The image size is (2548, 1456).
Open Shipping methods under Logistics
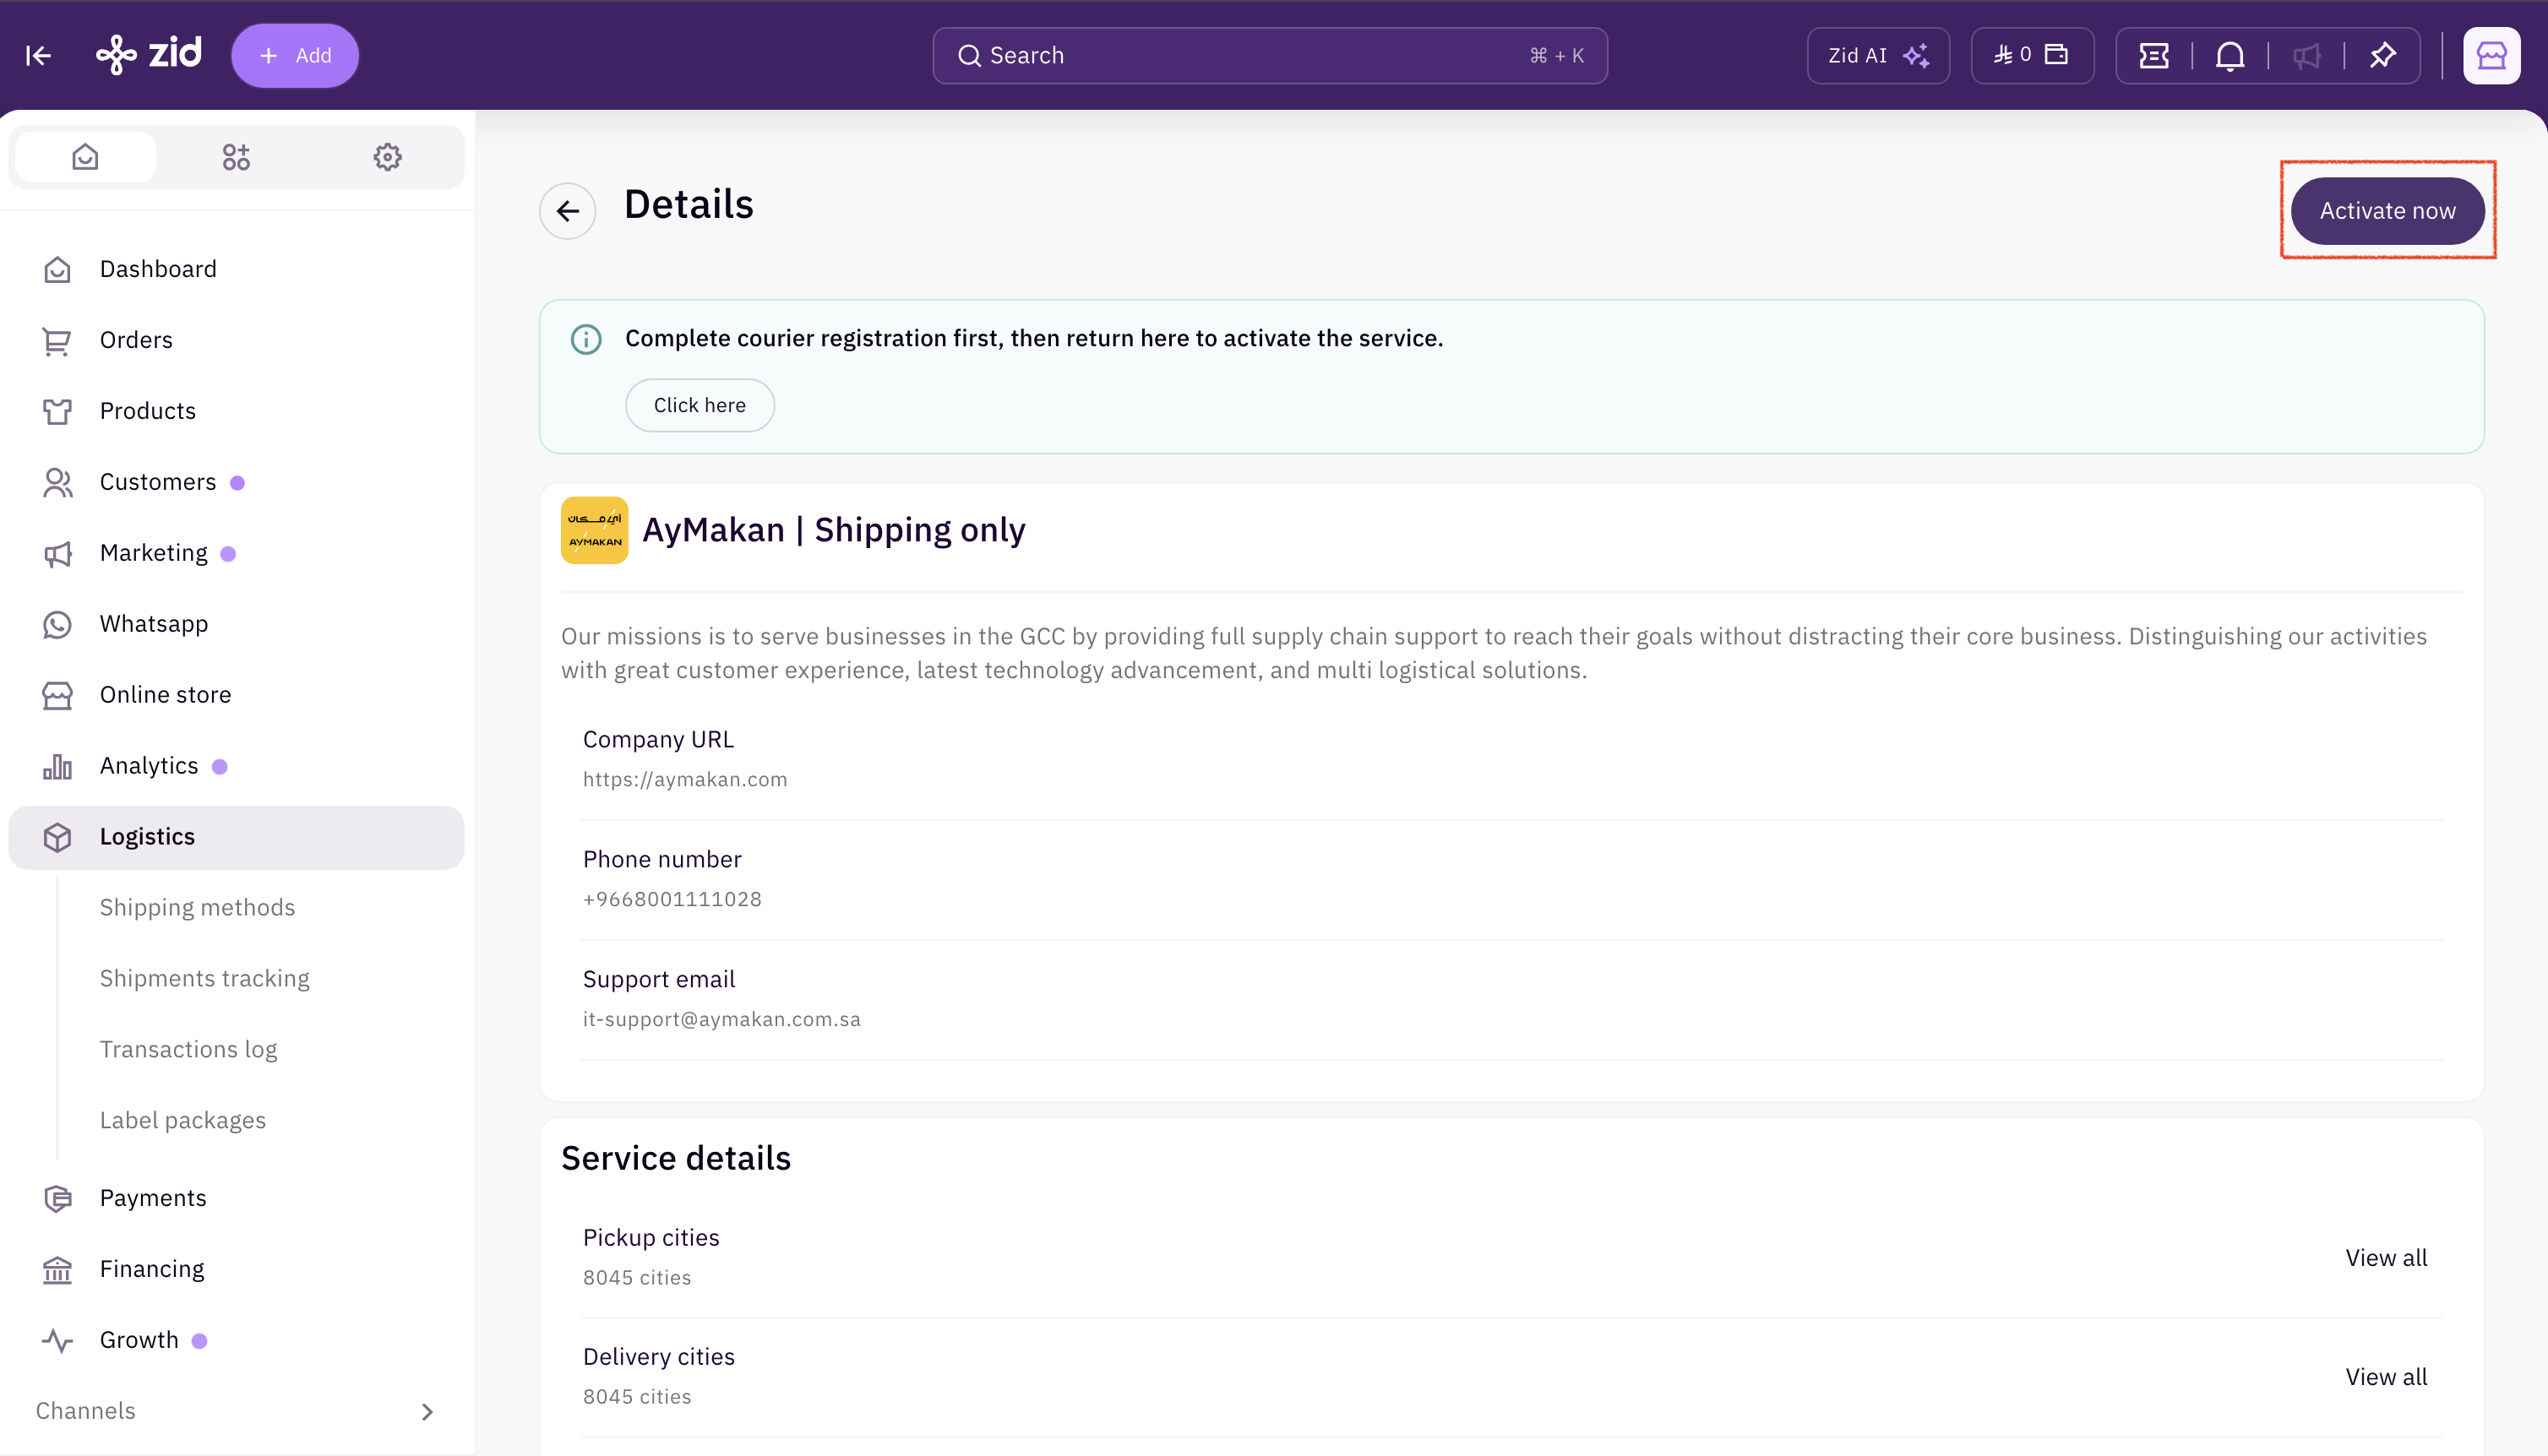click(x=197, y=908)
